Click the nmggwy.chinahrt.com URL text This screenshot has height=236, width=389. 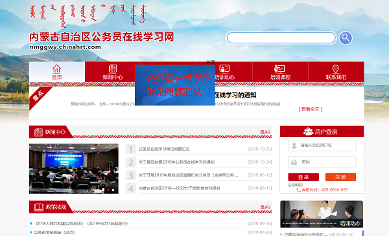click(x=65, y=47)
